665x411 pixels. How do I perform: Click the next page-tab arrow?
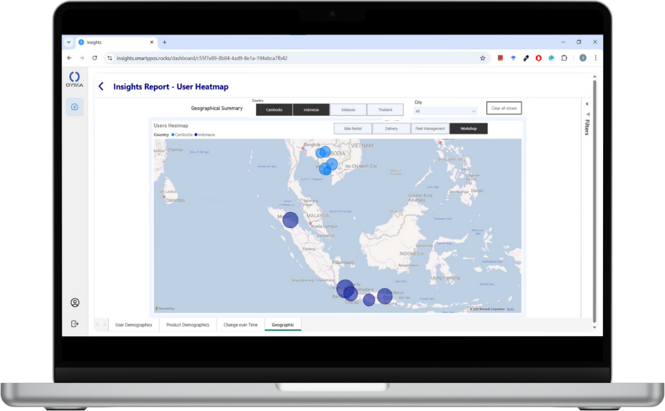[x=104, y=325]
